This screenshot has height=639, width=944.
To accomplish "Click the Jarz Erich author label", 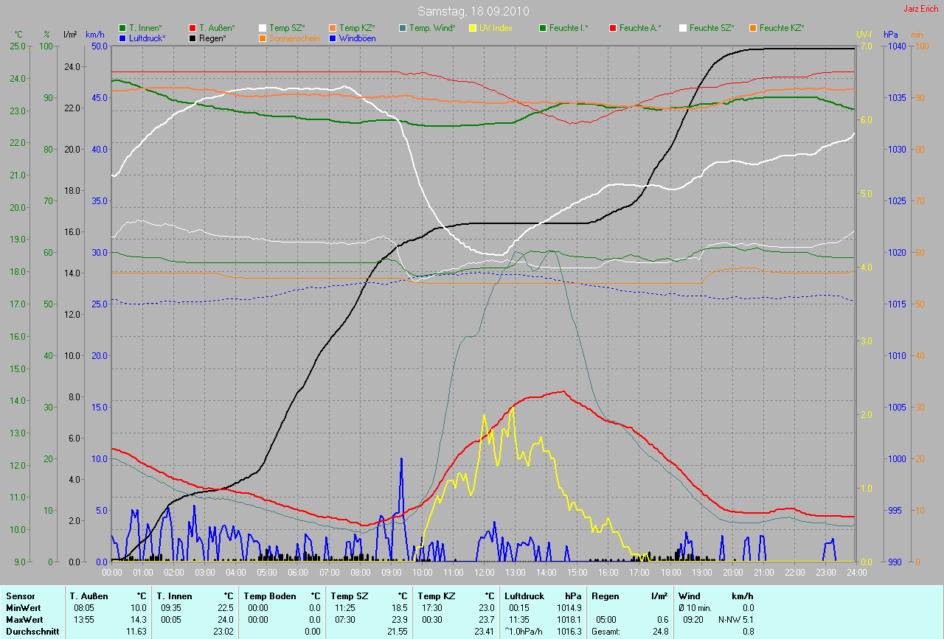I will [922, 9].
